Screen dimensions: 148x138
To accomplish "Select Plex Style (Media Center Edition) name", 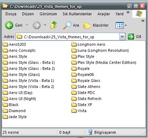I will pyautogui.click(x=107, y=62).
